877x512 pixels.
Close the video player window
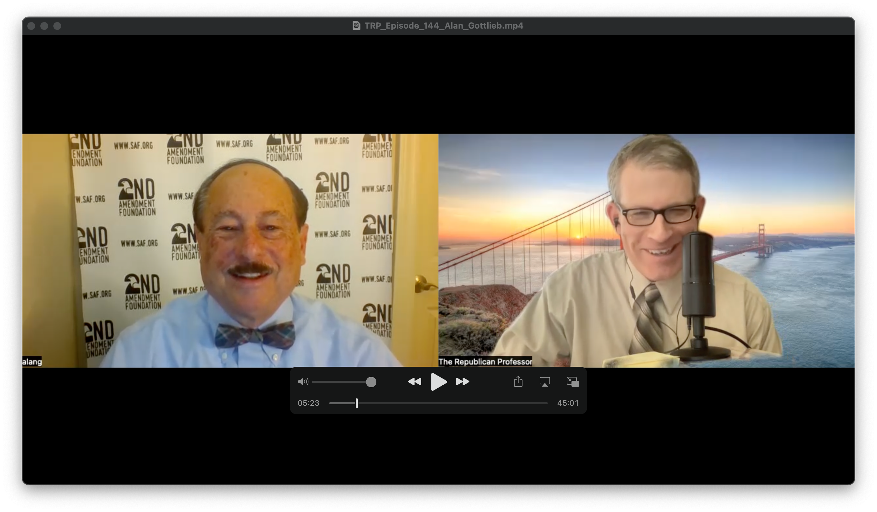[x=31, y=26]
